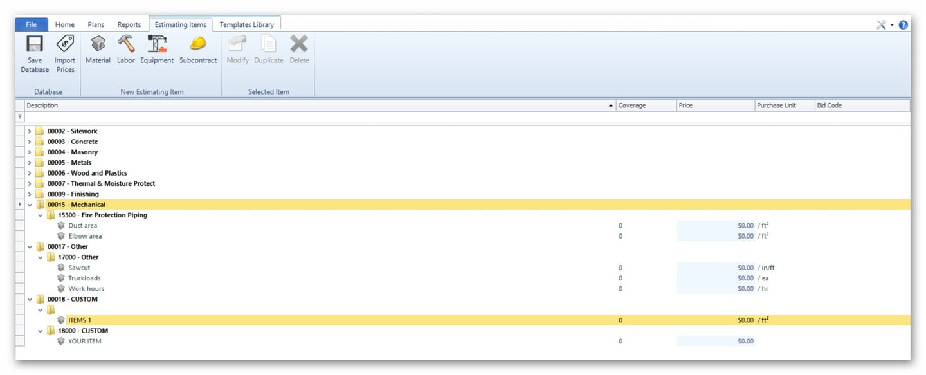The image size is (926, 375).
Task: Click the folder icon of 15300 - Fire Protection Piping
Action: click(50, 215)
